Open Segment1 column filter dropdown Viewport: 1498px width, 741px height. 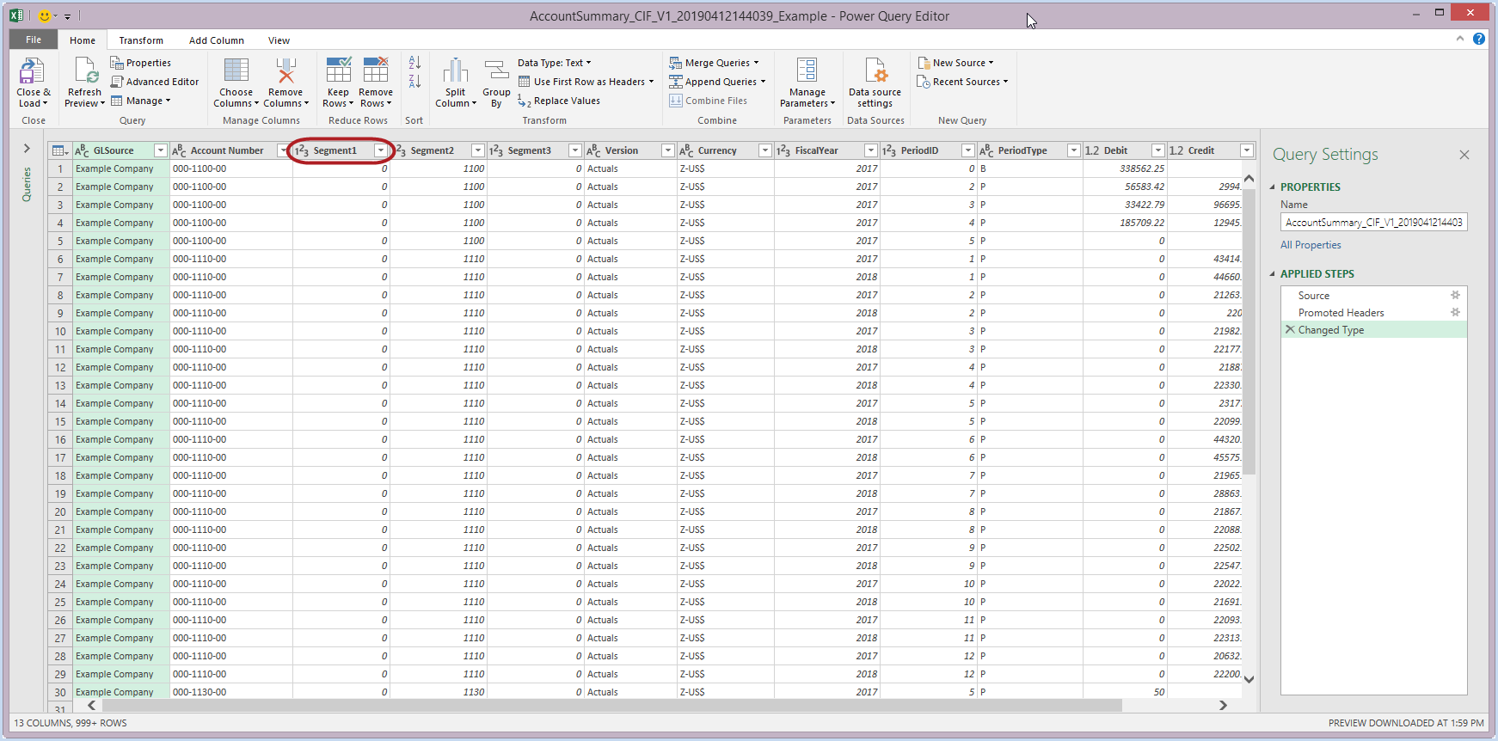(x=381, y=150)
